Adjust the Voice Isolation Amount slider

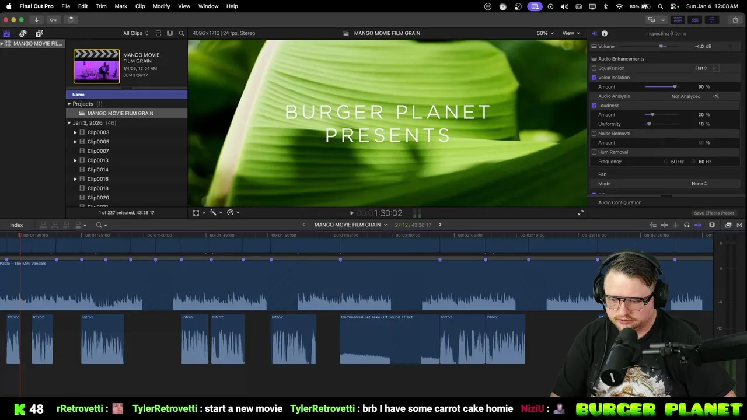[x=662, y=87]
